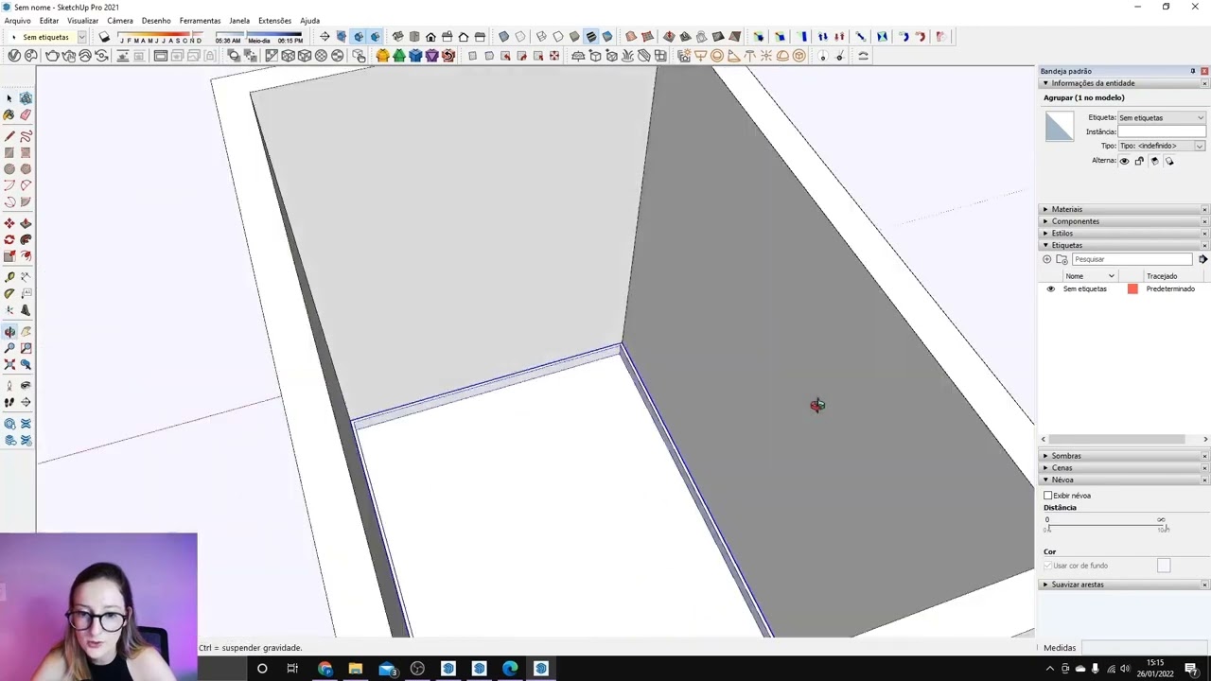Choose the Rotate tool
The height and width of the screenshot is (681, 1211).
click(x=9, y=239)
